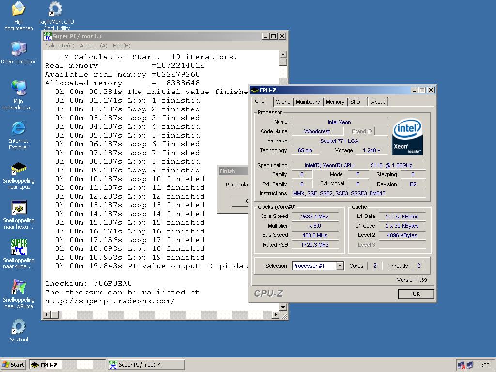This screenshot has width=496, height=372.
Task: Click Super PI vertical scrollbar down arrow
Action: pos(283,307)
